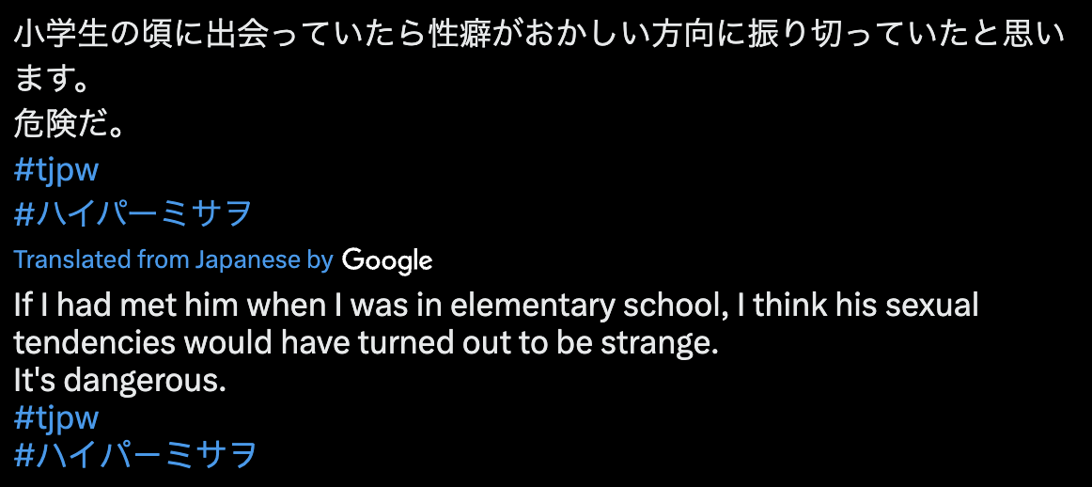This screenshot has height=487, width=1092.
Task: Click the "Translated from Japanese by" link
Action: click(174, 259)
